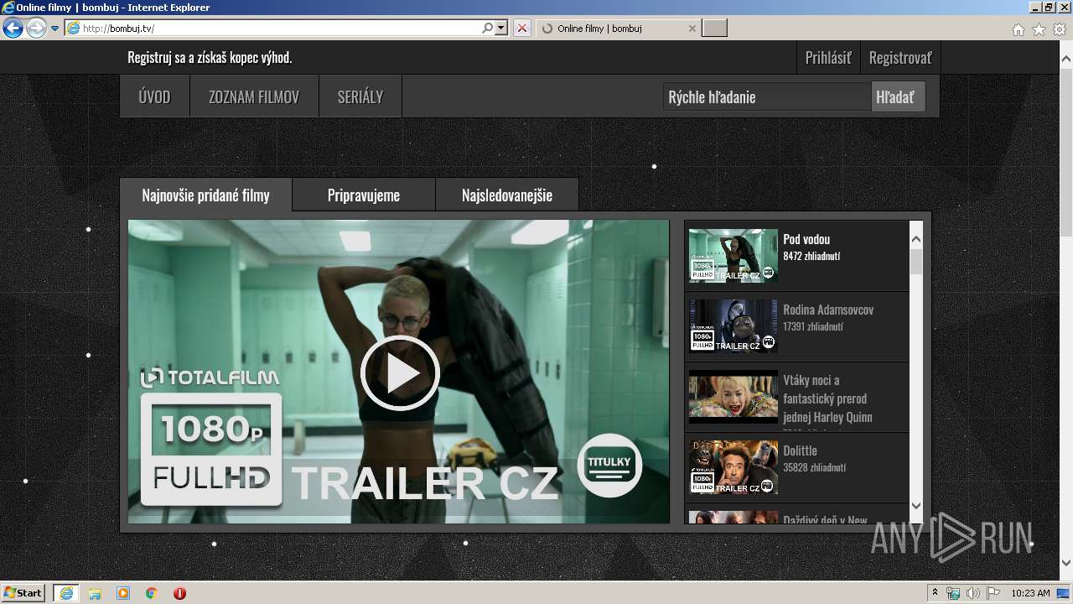Screen dimensions: 1073x604
Task: Open the Tools gear icon
Action: (x=1060, y=29)
